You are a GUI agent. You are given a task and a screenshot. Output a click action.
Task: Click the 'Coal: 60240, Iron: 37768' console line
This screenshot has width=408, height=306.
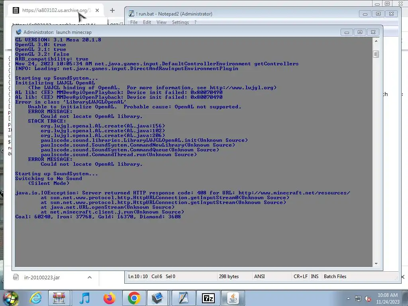pyautogui.click(x=98, y=217)
